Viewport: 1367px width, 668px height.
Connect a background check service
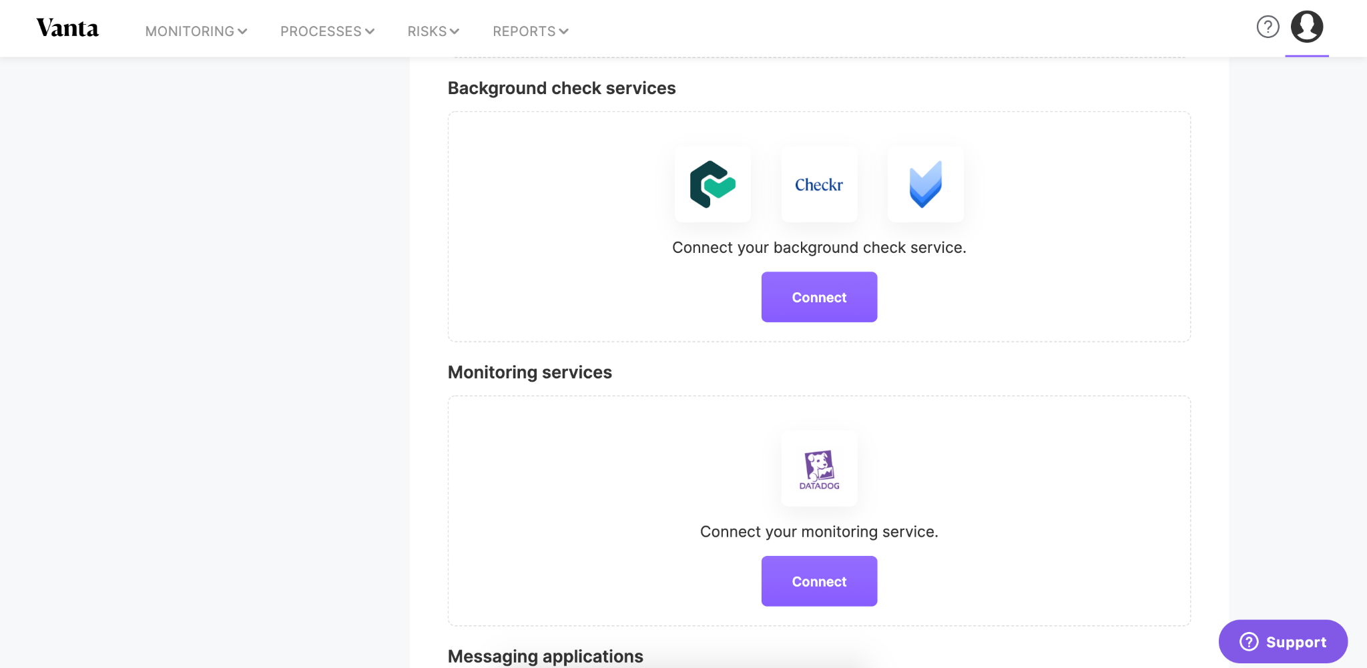tap(819, 297)
